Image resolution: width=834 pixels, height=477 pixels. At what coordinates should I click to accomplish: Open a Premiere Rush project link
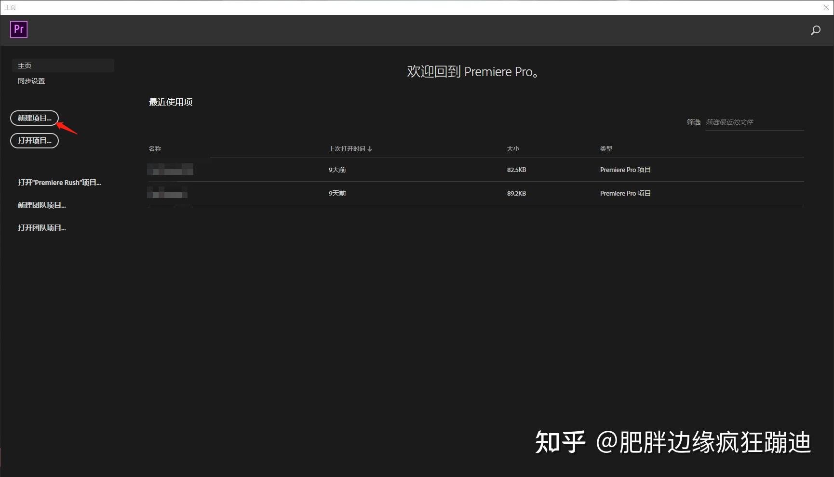tap(59, 183)
